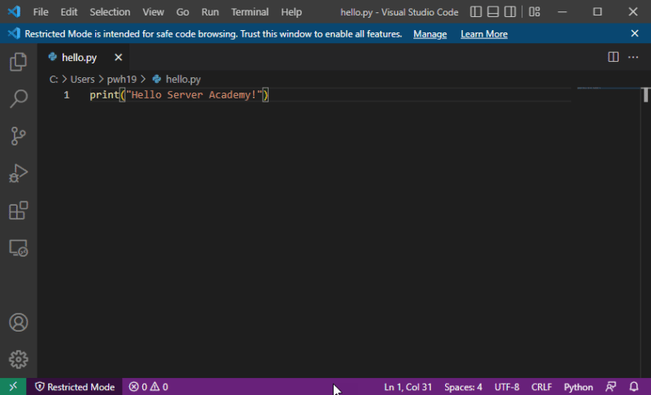Open the editor More Actions ellipsis
Image resolution: width=651 pixels, height=395 pixels.
pyautogui.click(x=633, y=57)
